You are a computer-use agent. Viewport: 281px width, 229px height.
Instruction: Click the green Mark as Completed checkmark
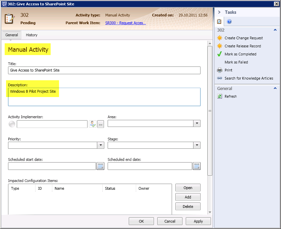click(x=220, y=54)
